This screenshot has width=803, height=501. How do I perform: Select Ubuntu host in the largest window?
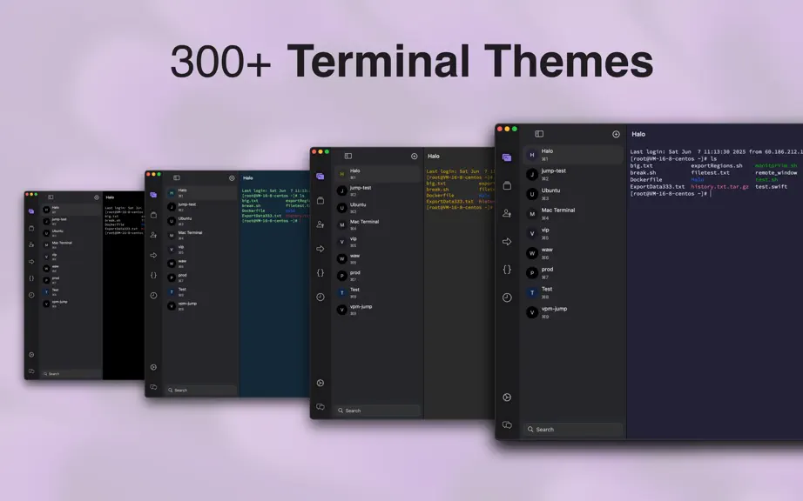coord(572,194)
